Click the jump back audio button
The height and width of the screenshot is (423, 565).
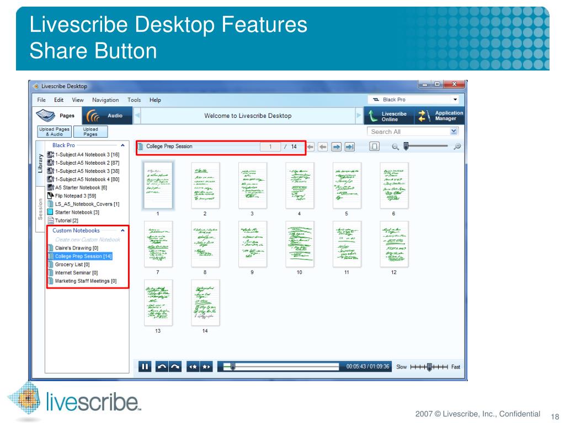coord(162,366)
